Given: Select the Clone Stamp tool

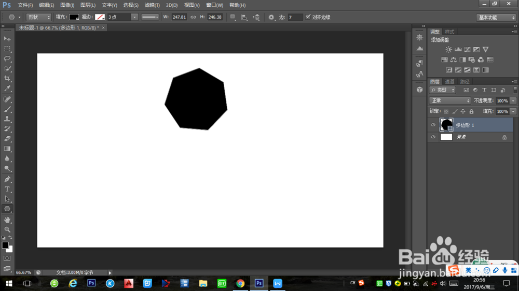Looking at the screenshot, I should click(7, 119).
